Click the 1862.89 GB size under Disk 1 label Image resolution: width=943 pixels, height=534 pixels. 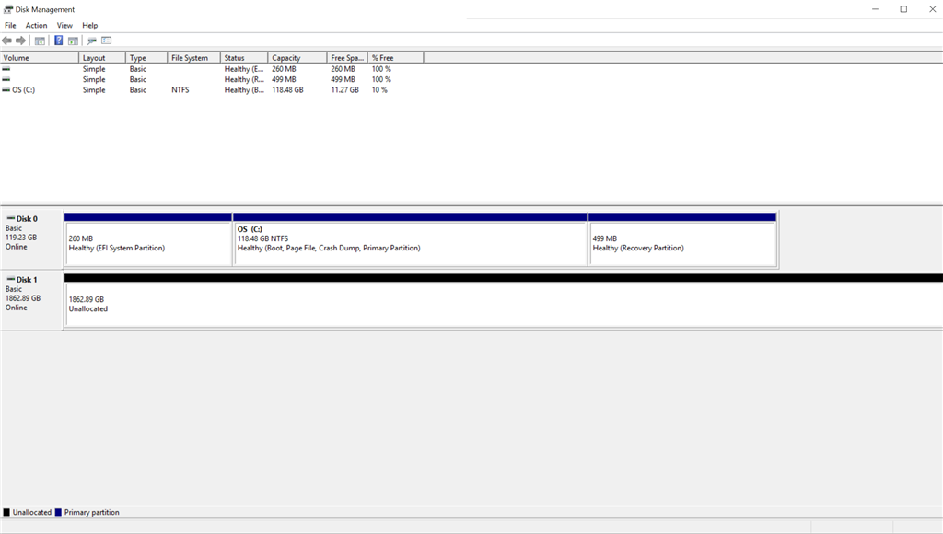pyautogui.click(x=23, y=297)
